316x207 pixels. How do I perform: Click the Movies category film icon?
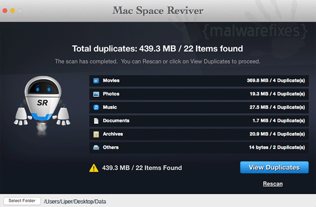point(96,81)
